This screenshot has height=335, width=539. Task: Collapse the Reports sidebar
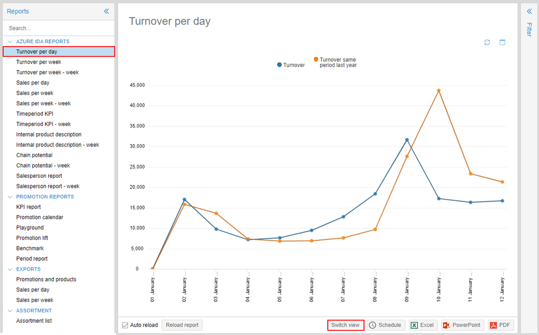coord(106,11)
